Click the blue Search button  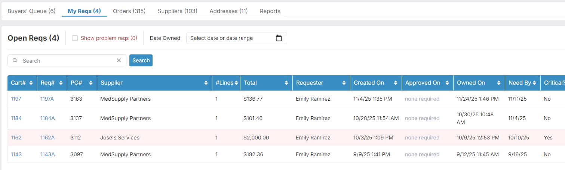tap(141, 60)
